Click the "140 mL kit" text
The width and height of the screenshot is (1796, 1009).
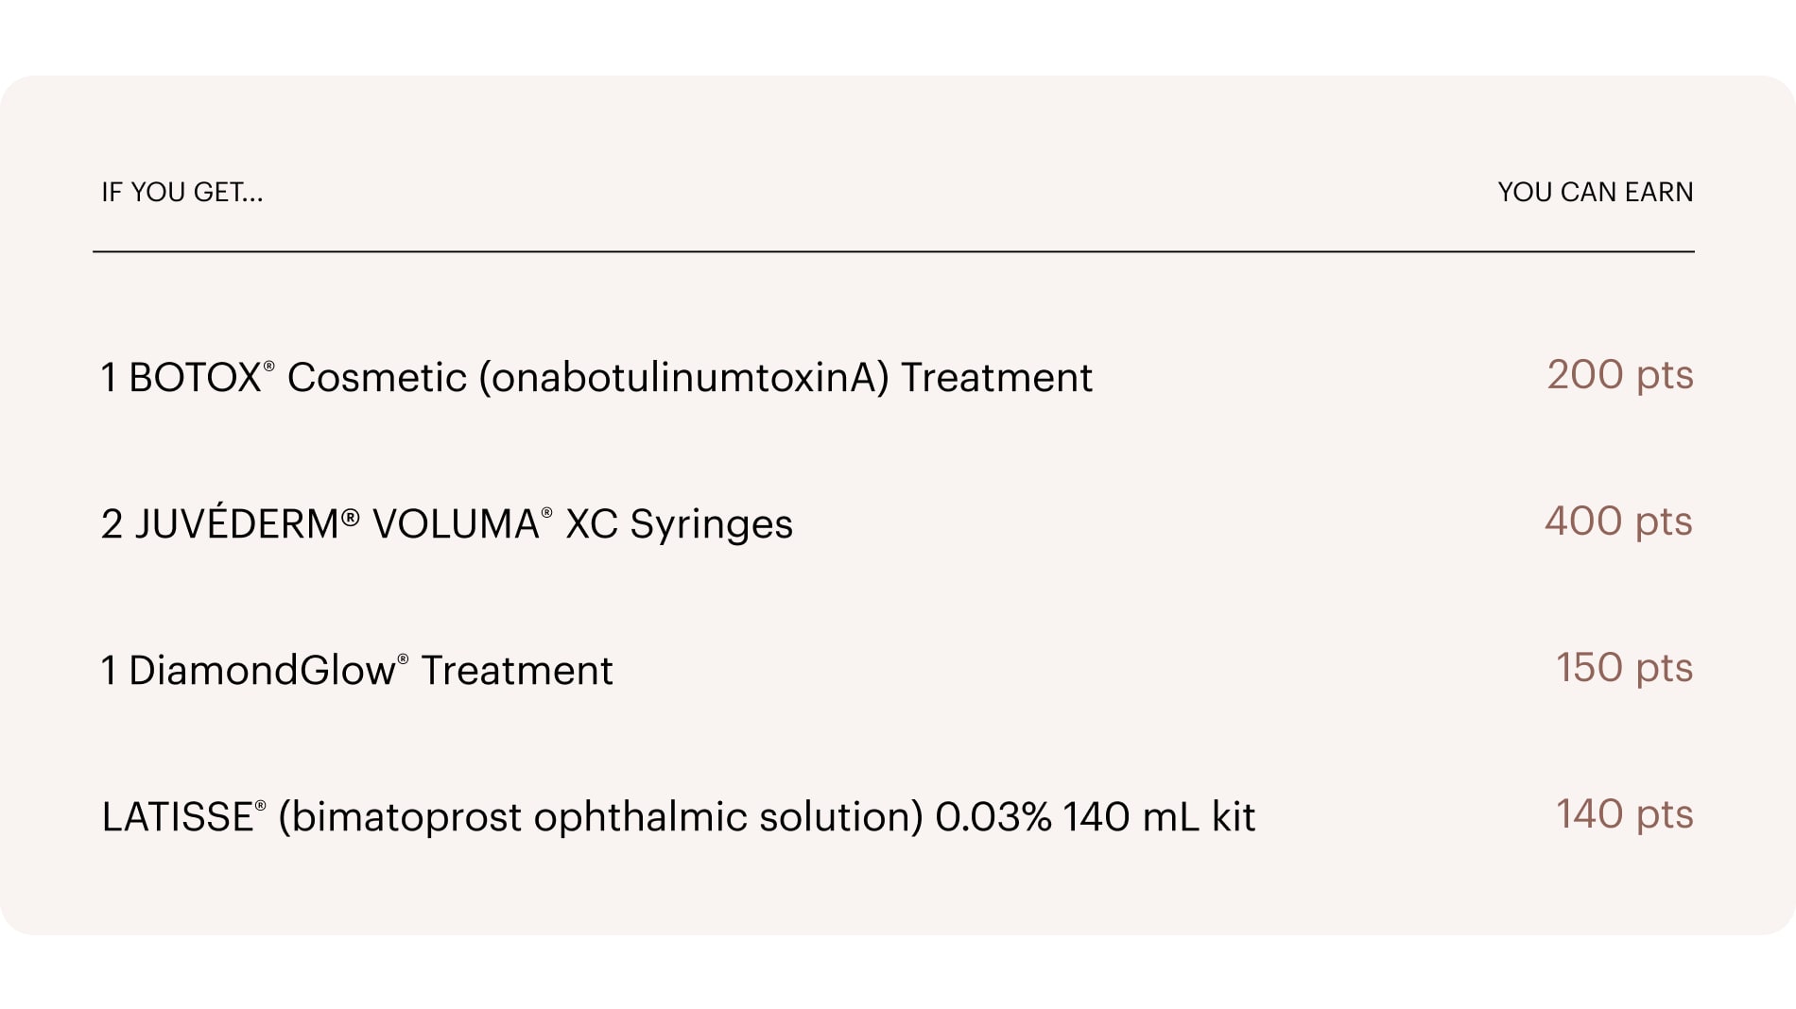coord(1159,817)
